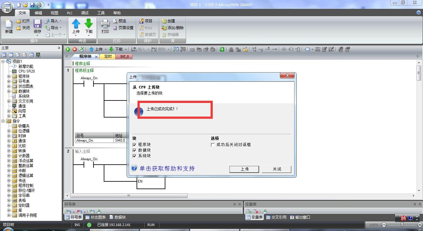Insert a coil element icon
The image size is (423, 231).
(290, 49)
